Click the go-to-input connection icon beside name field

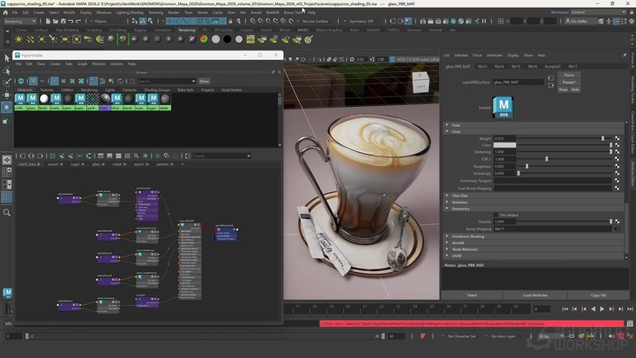550,78
